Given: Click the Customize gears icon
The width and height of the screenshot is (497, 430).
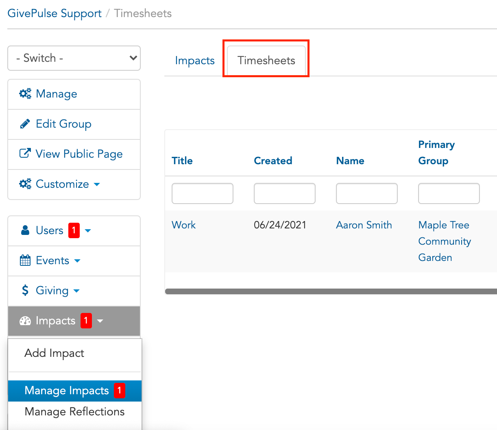Looking at the screenshot, I should [25, 184].
